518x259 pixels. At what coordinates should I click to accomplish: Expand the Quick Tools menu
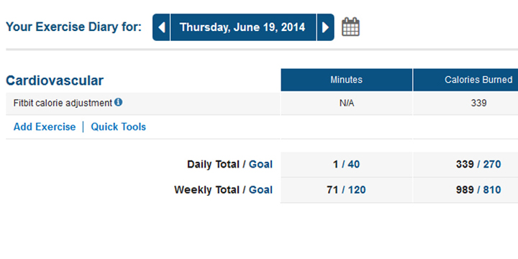coord(118,127)
